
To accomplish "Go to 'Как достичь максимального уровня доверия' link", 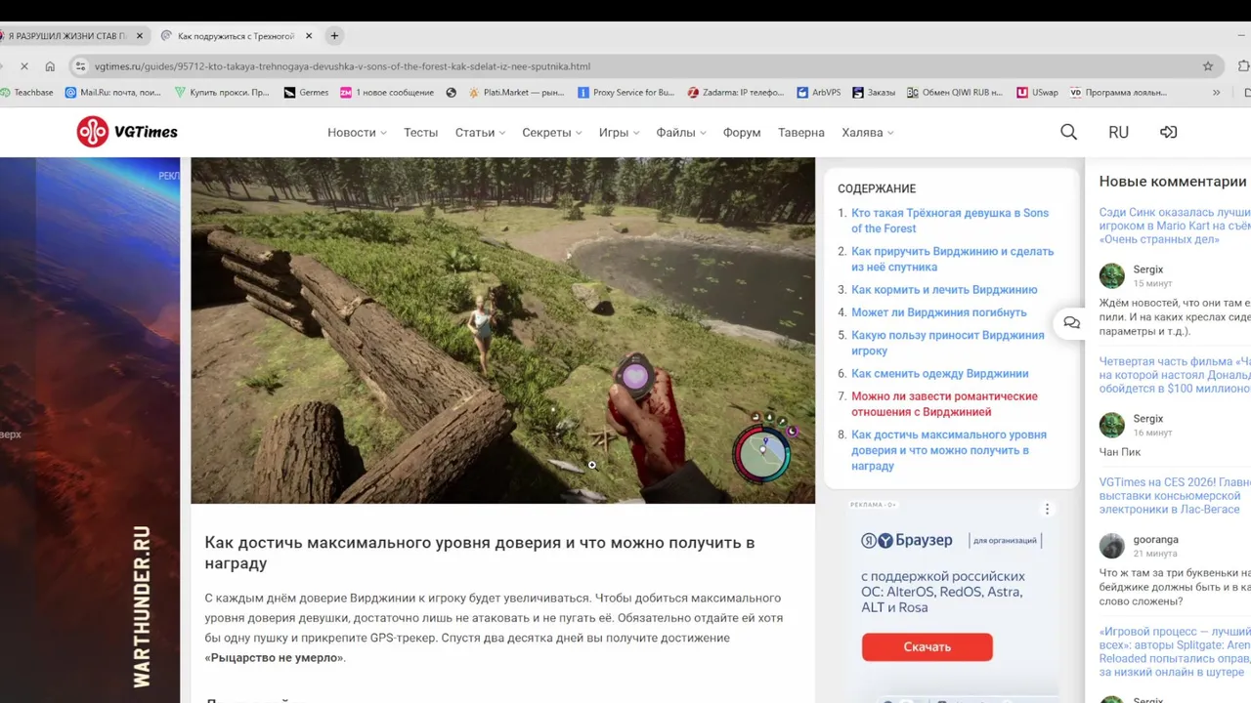I will pos(948,450).
